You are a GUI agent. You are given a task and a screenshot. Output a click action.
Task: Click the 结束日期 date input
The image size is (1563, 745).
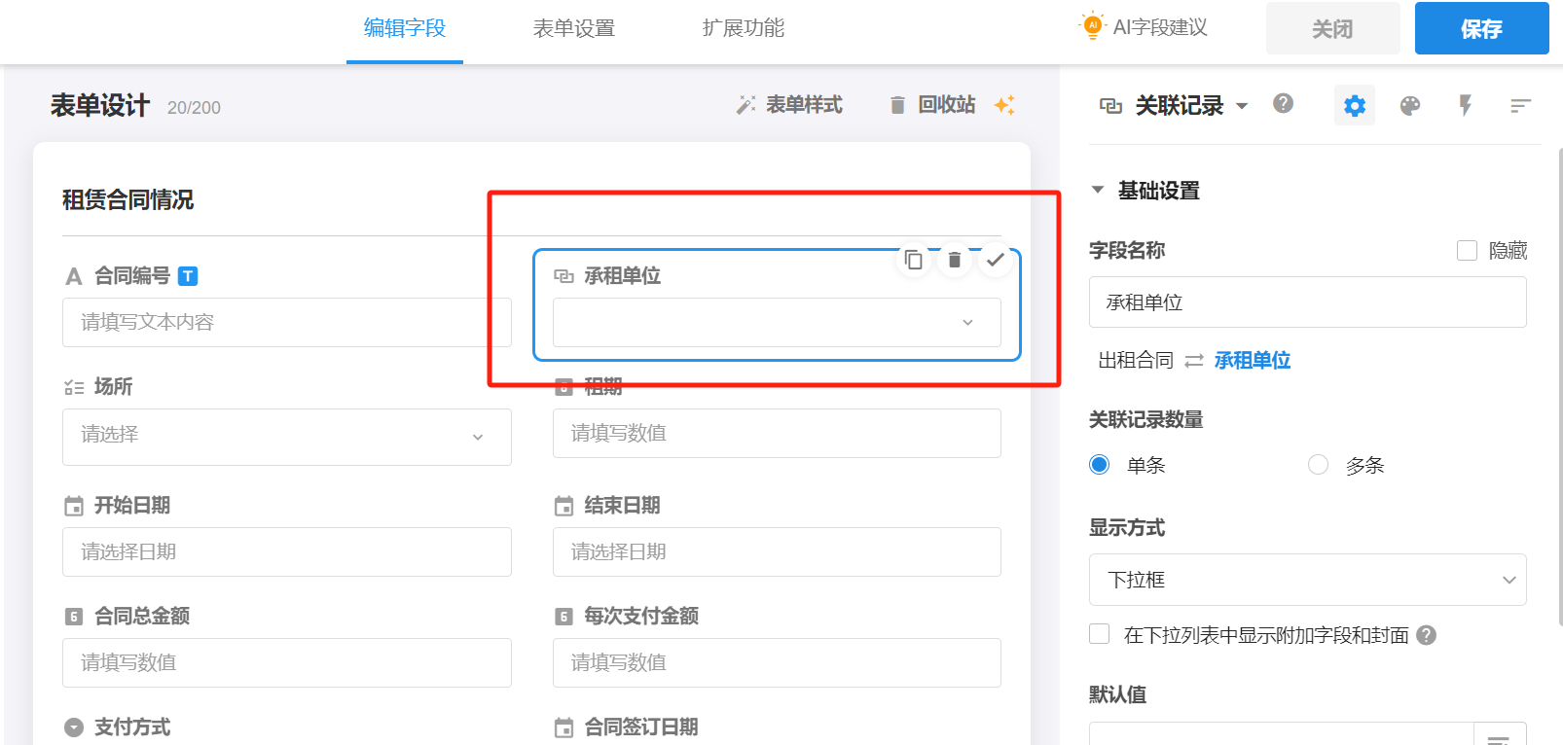[x=777, y=551]
